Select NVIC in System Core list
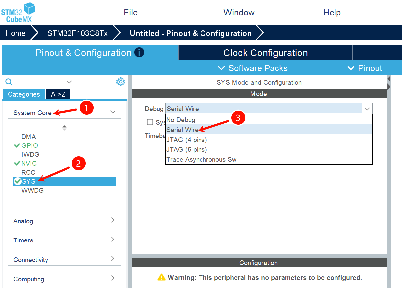The image size is (402, 288). point(29,163)
